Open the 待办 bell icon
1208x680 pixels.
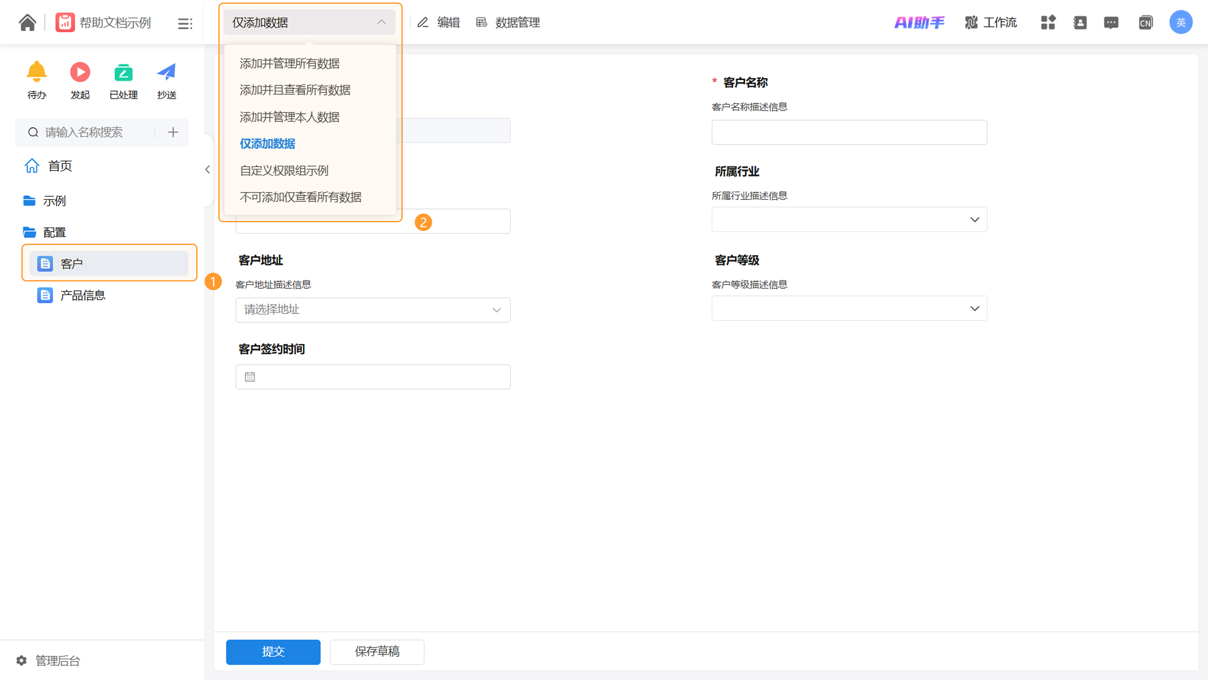coord(36,72)
